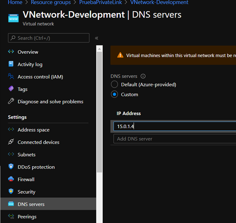Click the sidebar scrollbar thumb

click(99, 112)
